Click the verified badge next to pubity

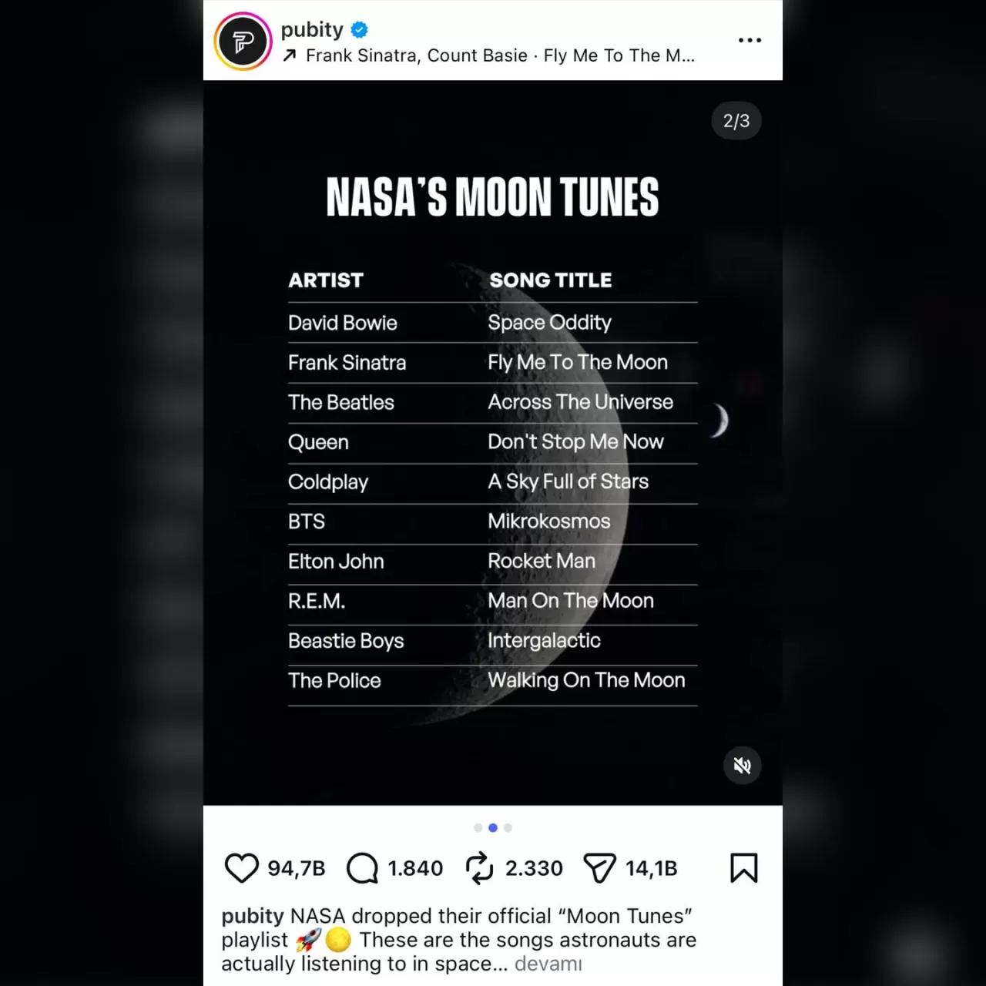[x=359, y=30]
